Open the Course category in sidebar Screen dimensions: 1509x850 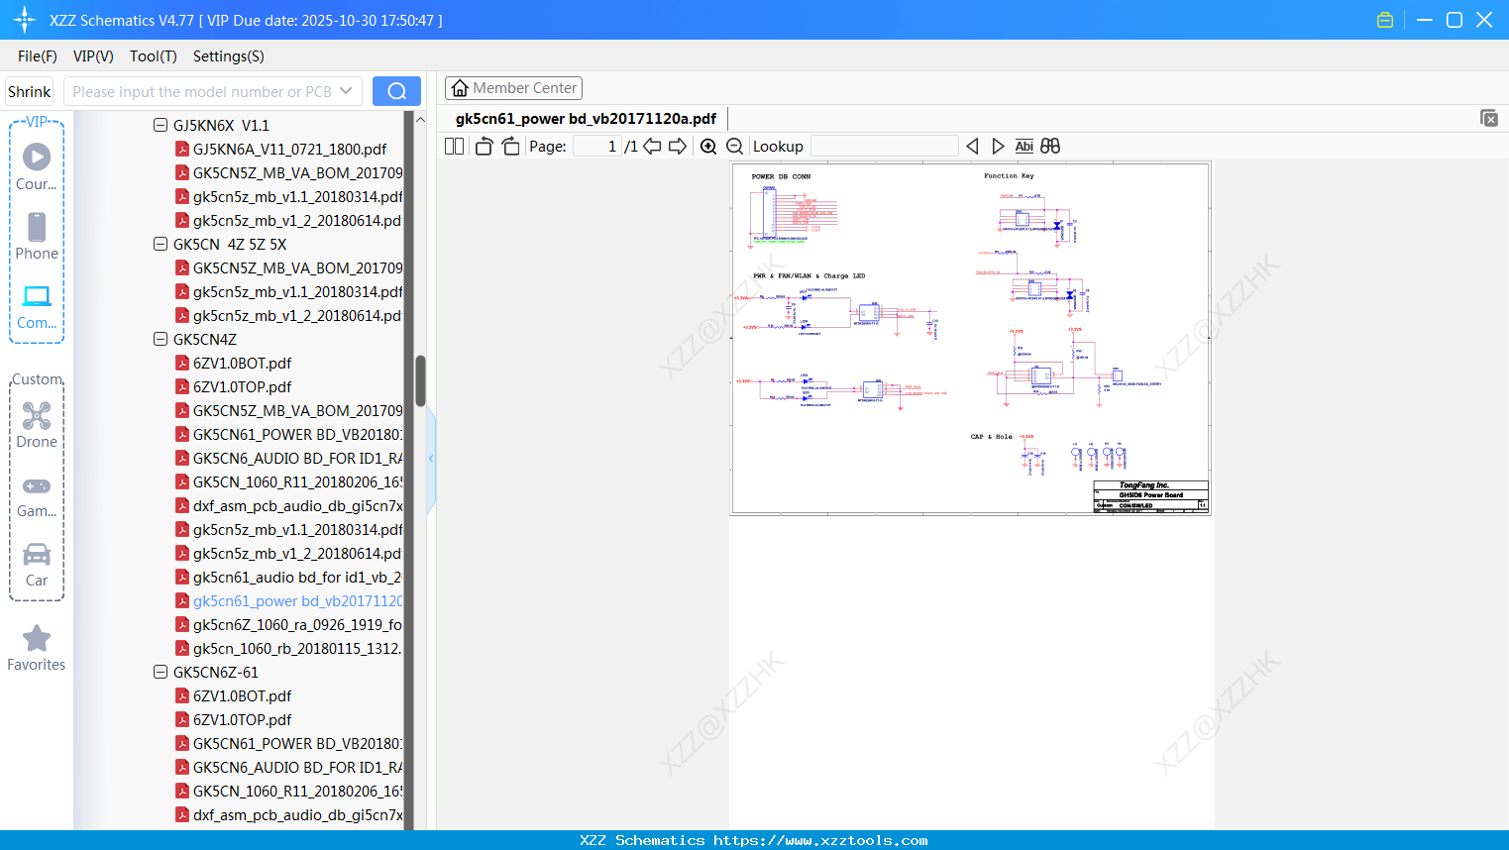[37, 166]
